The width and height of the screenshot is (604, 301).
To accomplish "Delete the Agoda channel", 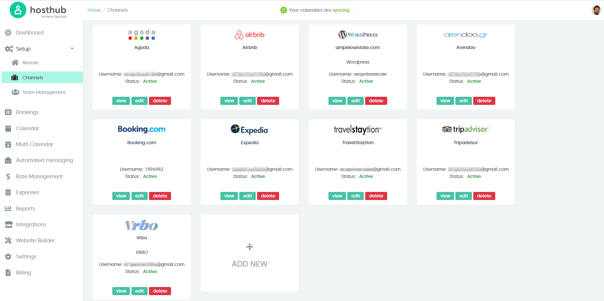I will (160, 101).
